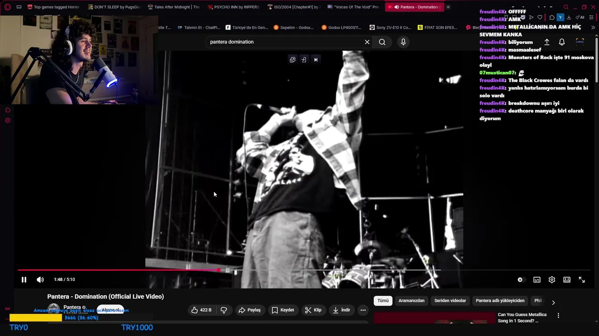The height and width of the screenshot is (336, 599).
Task: Switch to 'Voices Of The Void' tab
Action: 353,7
